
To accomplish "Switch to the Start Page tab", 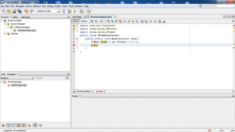I will [x=77, y=17].
